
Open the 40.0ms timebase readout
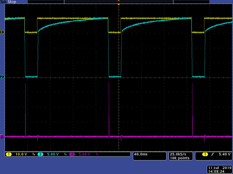coord(141,154)
